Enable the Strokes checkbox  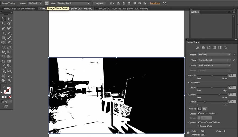(207, 113)
